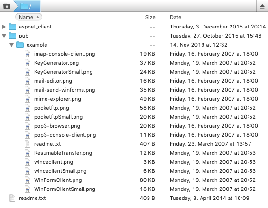Click the top-level readme.txt document icon
The image size is (268, 208).
pos(12,198)
